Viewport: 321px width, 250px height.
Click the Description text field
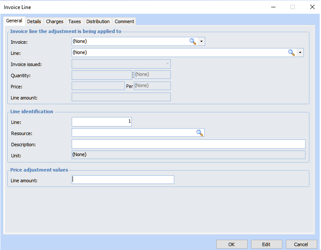(188, 144)
